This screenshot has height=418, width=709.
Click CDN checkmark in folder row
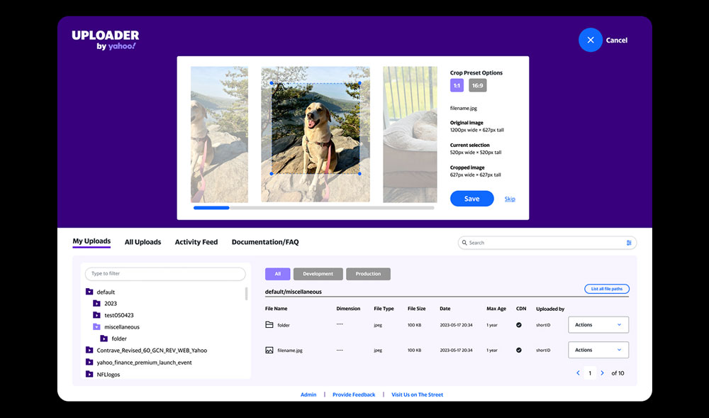(519, 325)
